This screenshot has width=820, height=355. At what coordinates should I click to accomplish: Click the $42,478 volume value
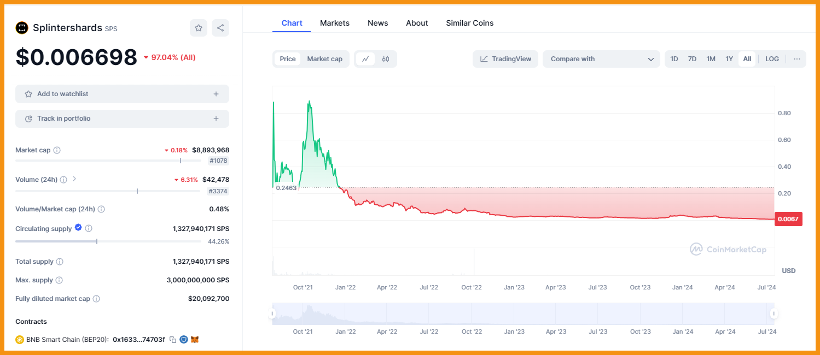click(216, 180)
